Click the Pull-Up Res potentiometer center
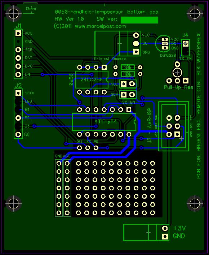Screen dimensions: 209x255 177,73
